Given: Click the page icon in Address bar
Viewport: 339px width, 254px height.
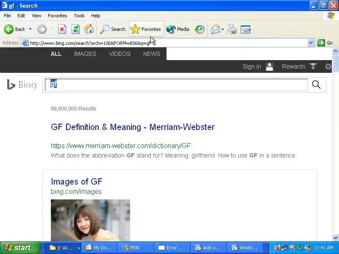Looking at the screenshot, I should (25, 43).
